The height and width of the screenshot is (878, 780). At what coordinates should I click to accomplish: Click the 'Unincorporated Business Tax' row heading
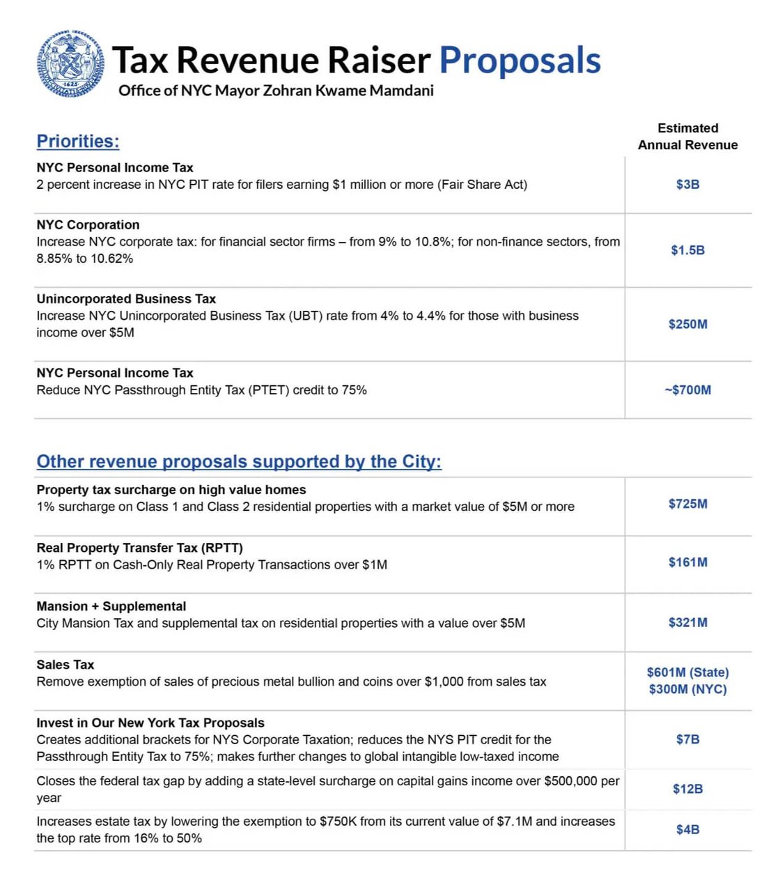point(126,299)
